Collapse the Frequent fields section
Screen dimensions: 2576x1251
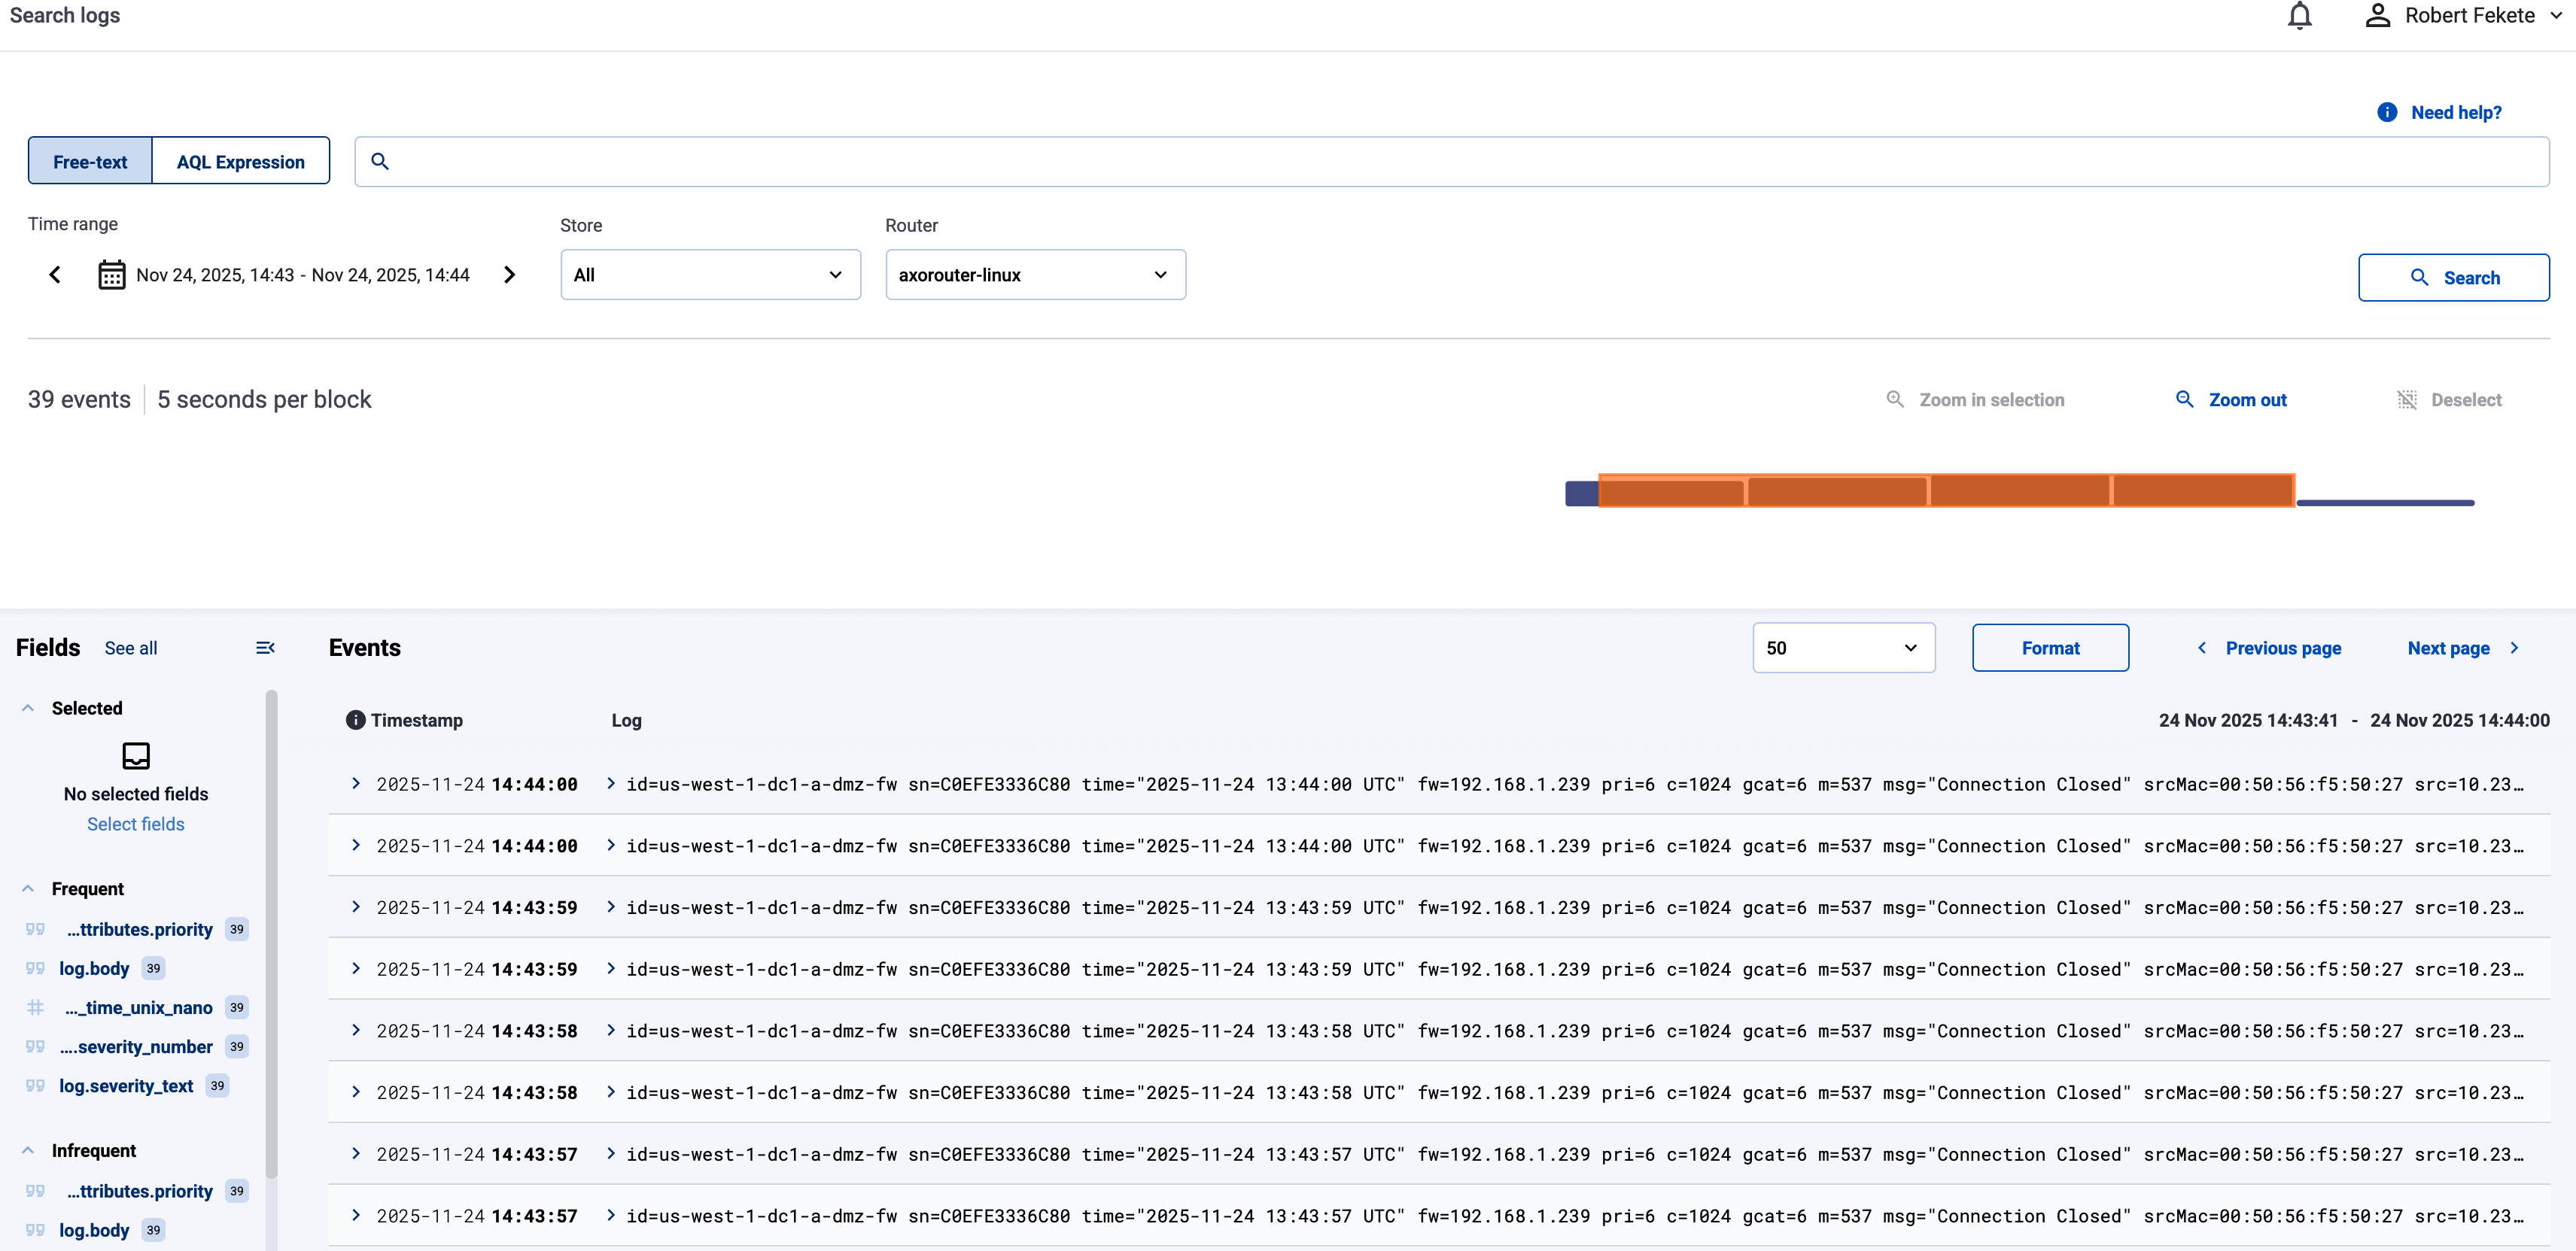(x=27, y=888)
